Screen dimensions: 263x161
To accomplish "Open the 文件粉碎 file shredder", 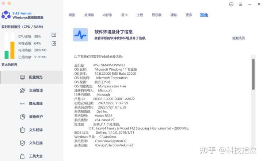I will click(x=31, y=130).
